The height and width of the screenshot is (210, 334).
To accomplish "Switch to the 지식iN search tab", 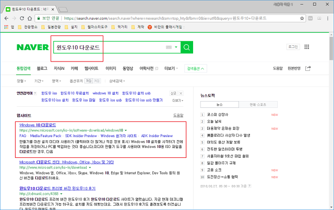I will point(59,68).
